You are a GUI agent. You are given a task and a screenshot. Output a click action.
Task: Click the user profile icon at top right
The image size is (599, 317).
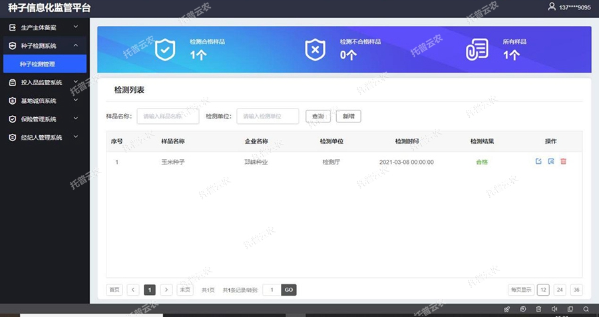point(551,7)
